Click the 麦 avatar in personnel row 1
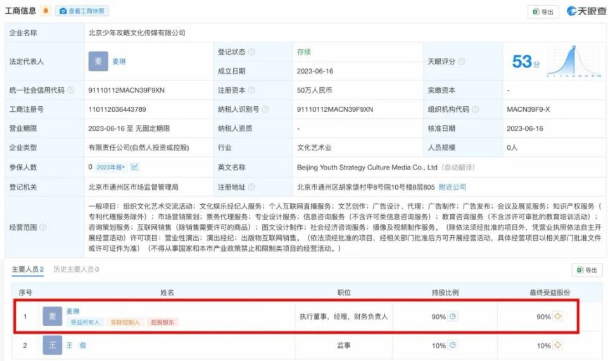The width and height of the screenshot is (608, 361). (53, 317)
